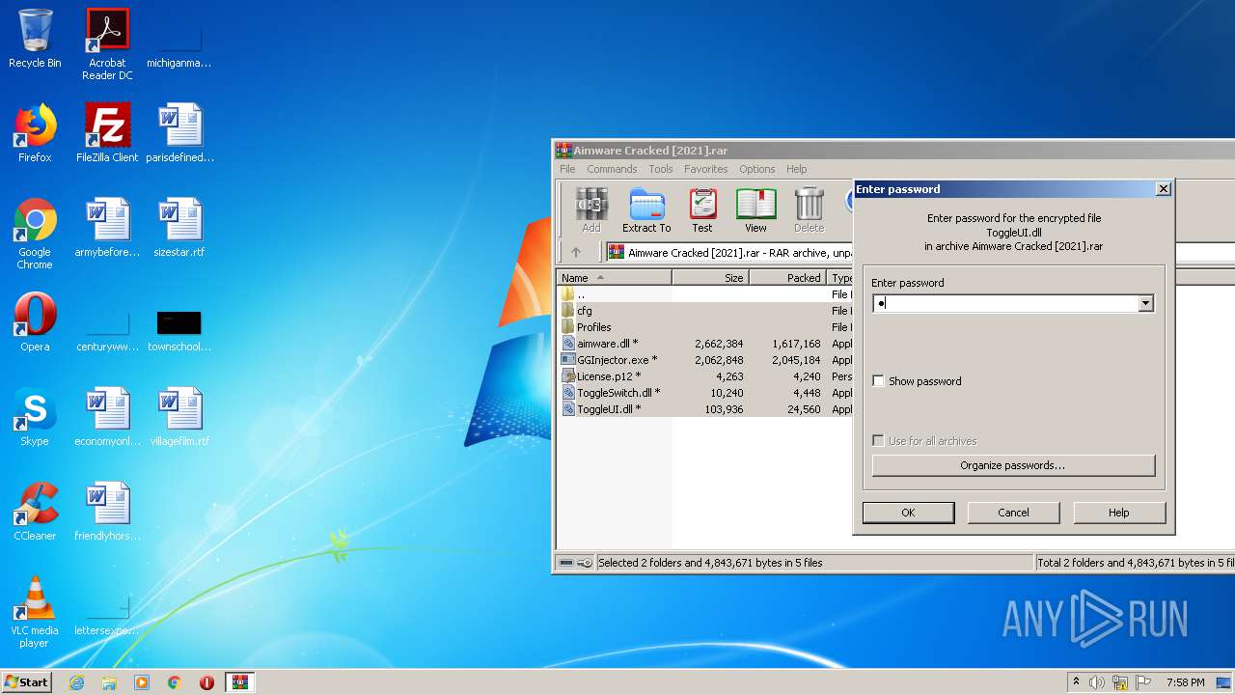Select the Firefox desktop icon

[35, 133]
